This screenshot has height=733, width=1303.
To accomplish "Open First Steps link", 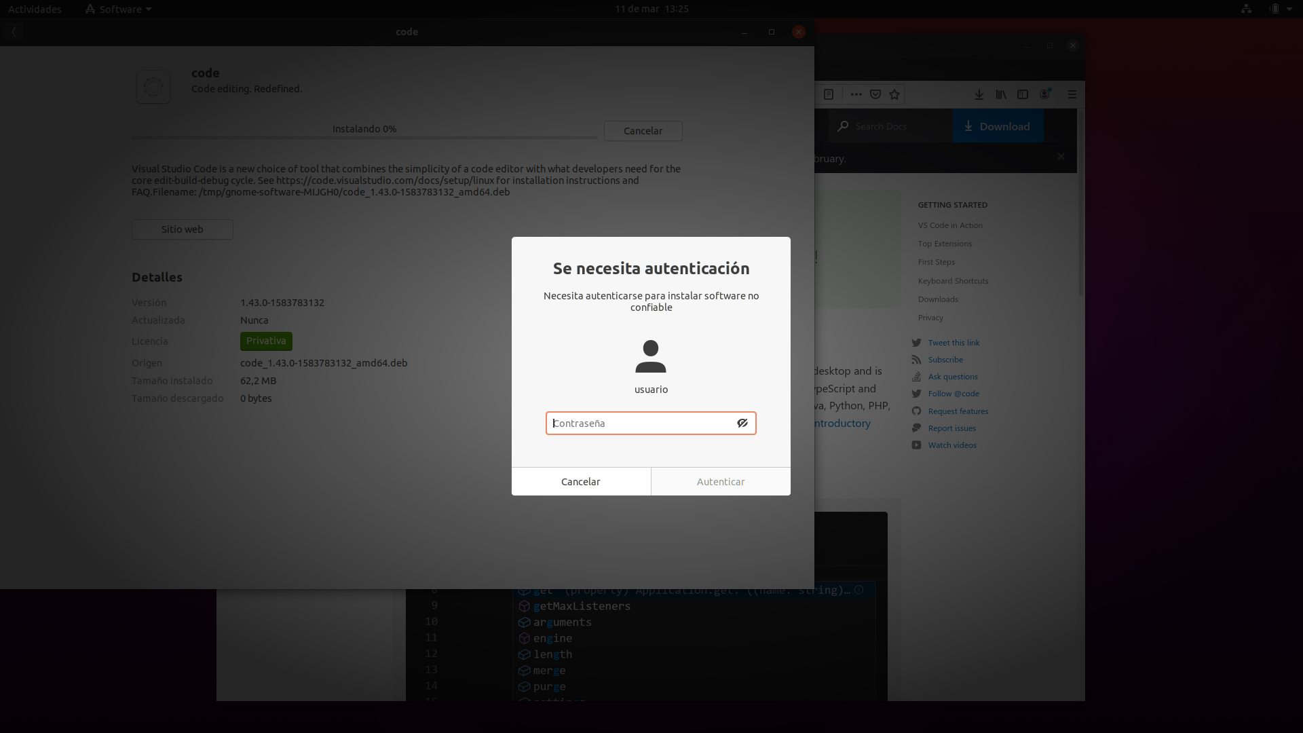I will click(937, 262).
